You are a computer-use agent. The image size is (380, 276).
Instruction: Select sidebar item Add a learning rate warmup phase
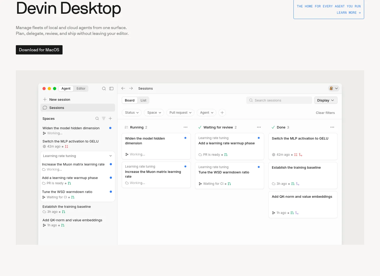[77, 180]
